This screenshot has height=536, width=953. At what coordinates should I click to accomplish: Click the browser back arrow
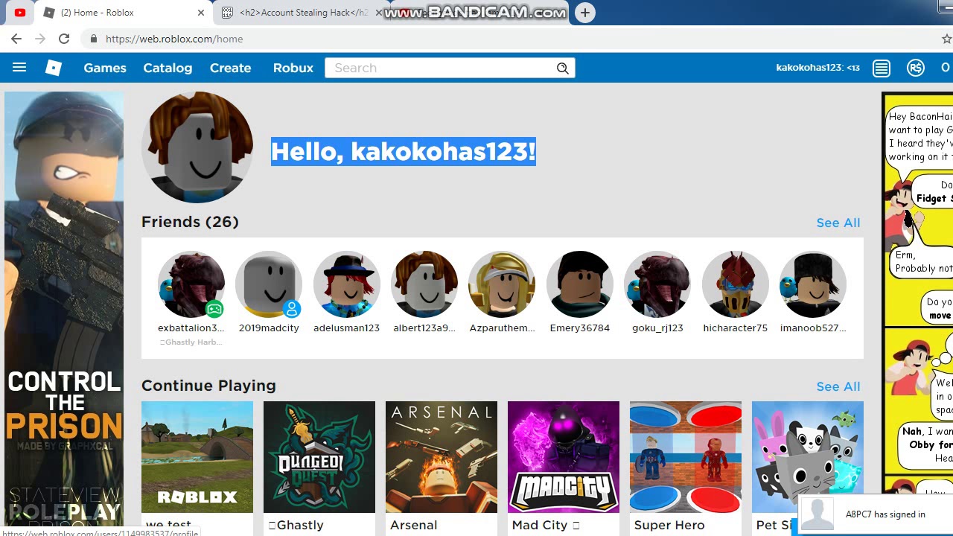coord(16,39)
